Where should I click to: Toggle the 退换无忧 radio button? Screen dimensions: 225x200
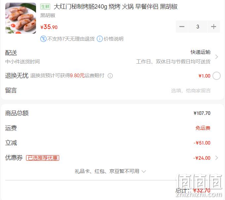(216, 76)
